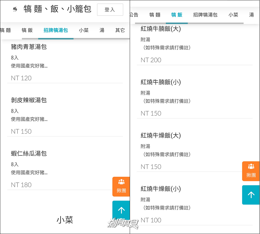260x234 pixels.
Task: Choose the 剝皮辣椒湯包 menu item
Action: tap(29, 100)
